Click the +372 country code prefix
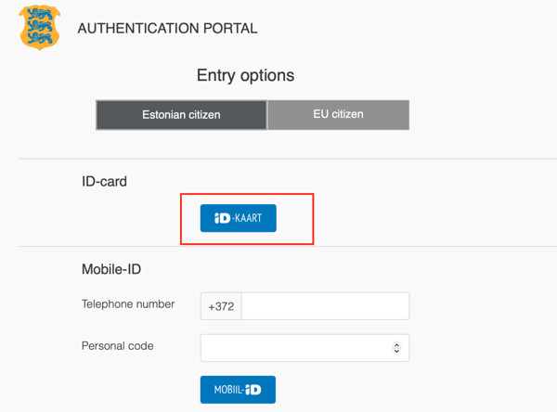The height and width of the screenshot is (412, 557). (221, 306)
